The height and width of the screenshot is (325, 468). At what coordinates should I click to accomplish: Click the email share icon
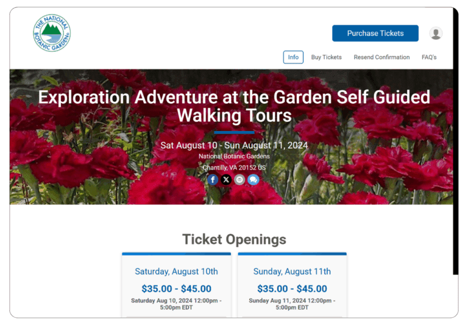[239, 179]
